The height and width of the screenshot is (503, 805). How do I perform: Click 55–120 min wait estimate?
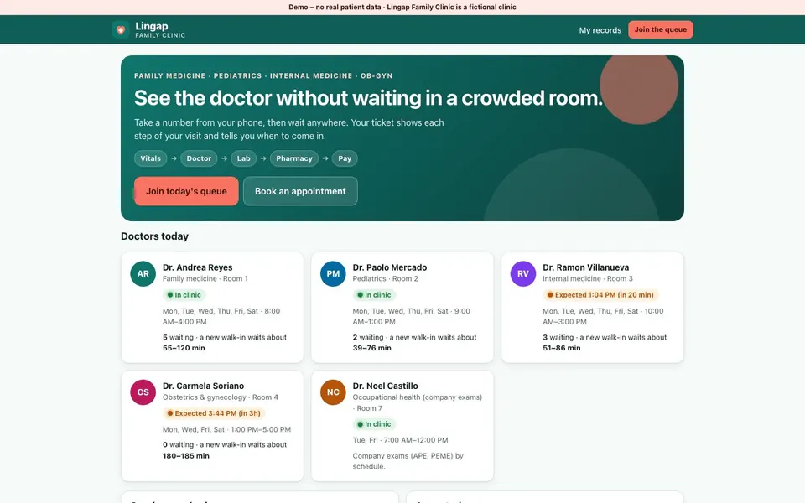[x=184, y=348]
